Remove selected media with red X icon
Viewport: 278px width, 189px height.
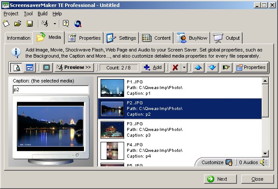[175, 67]
